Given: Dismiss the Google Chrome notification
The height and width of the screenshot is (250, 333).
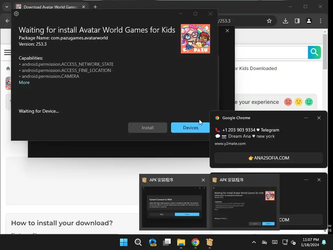Looking at the screenshot, I should click(319, 118).
